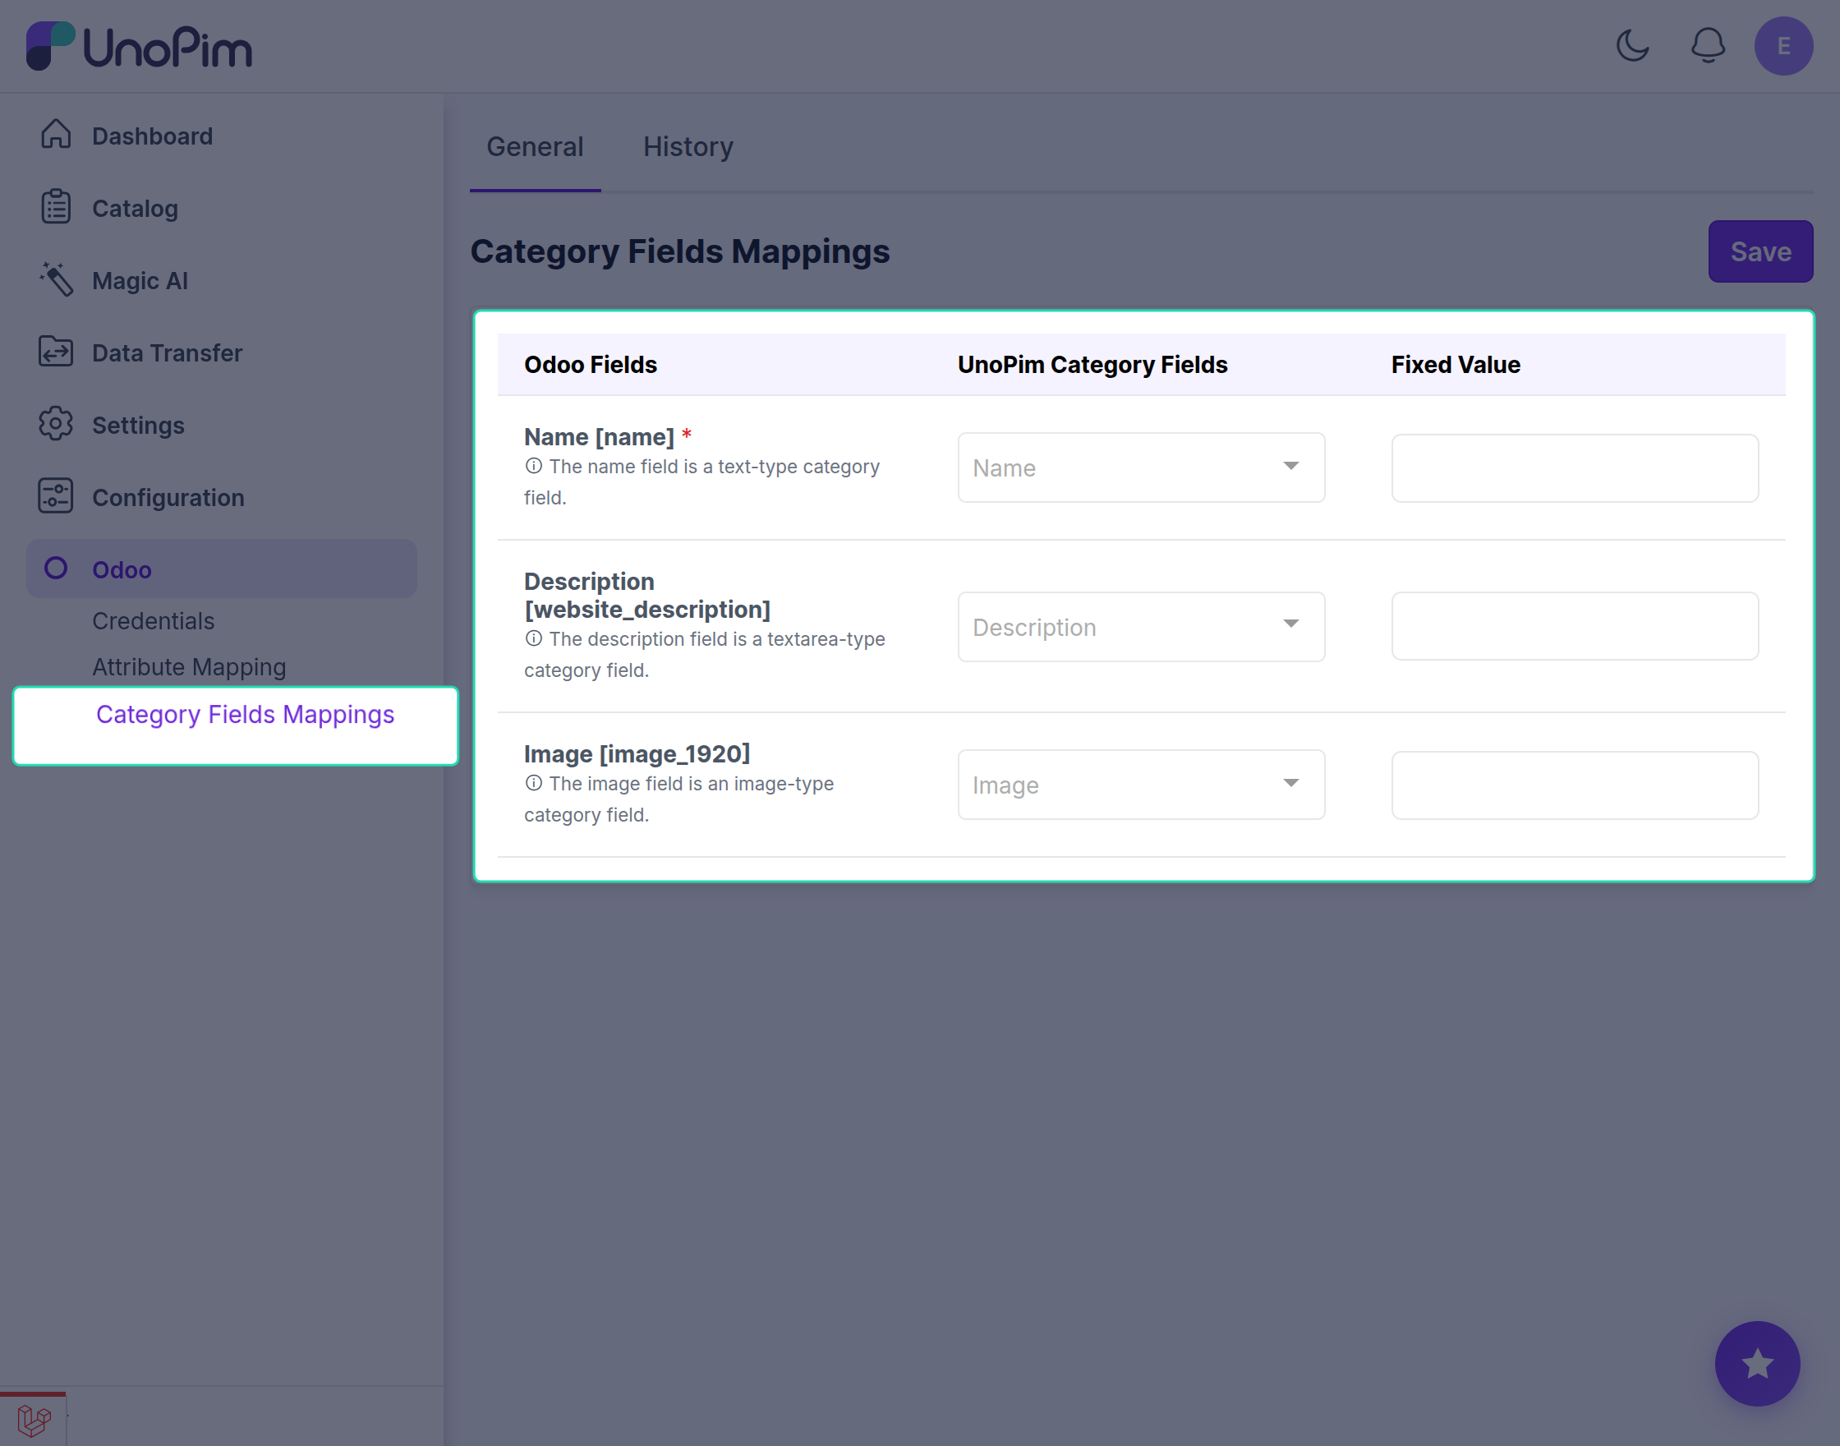Open the Name field dropdown

click(1141, 467)
